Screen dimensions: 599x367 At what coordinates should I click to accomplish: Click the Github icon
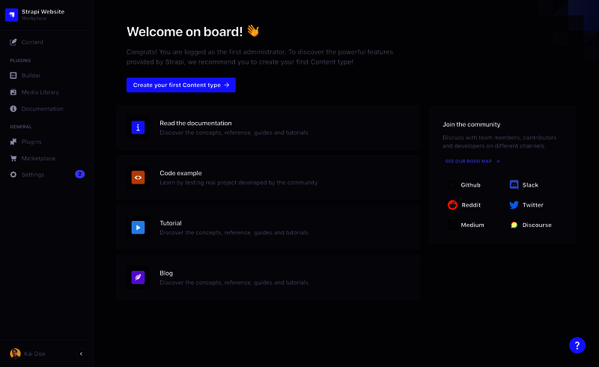452,185
